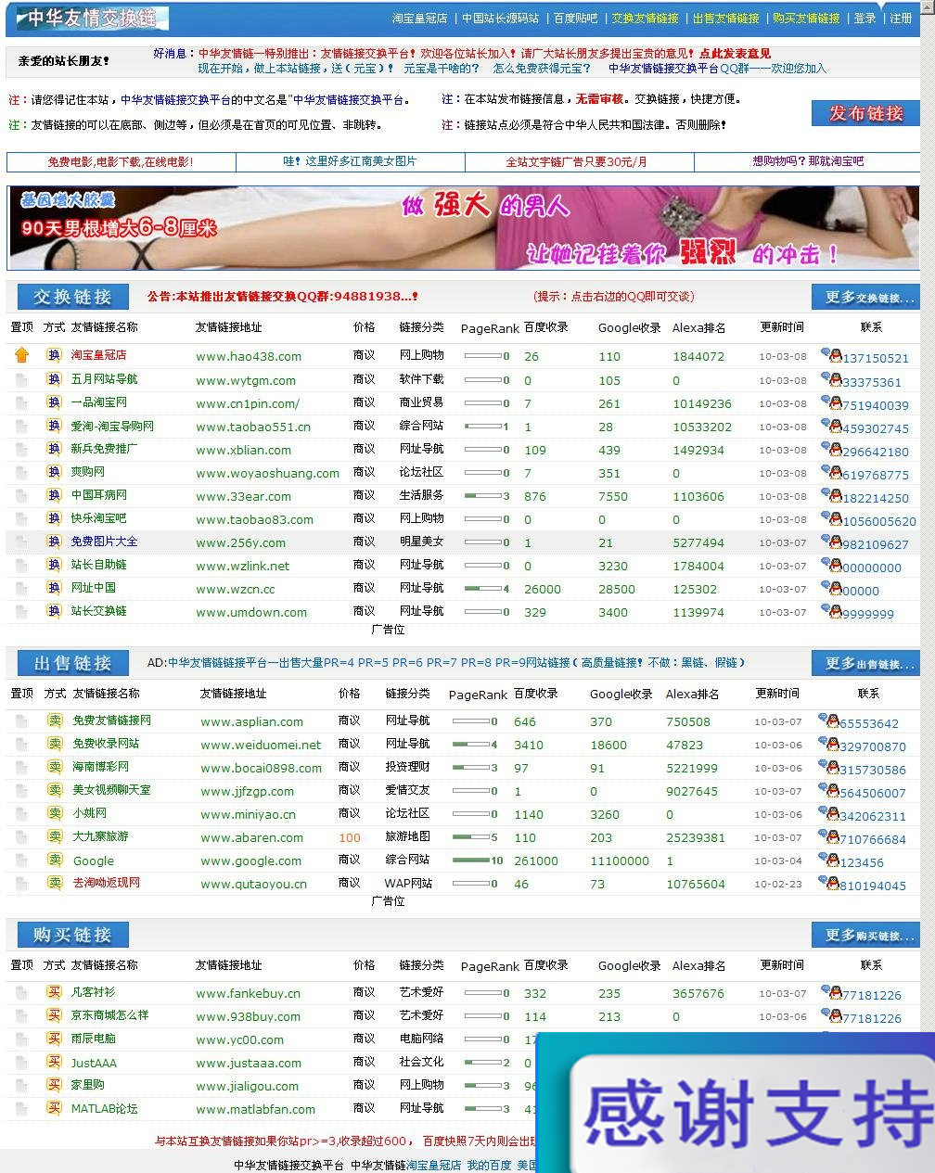935x1173 pixels.
Task: Open QQ chat icon for 564506007
Action: (828, 789)
